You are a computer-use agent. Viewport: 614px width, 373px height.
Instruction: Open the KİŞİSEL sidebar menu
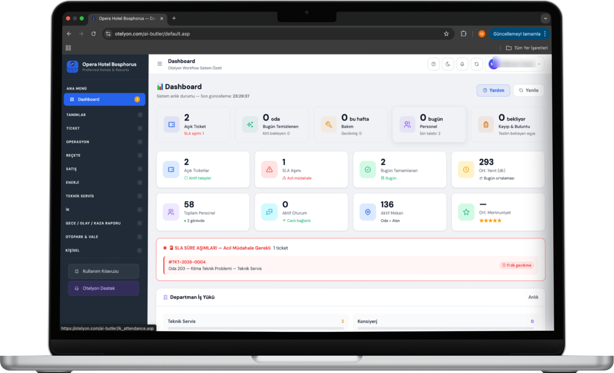[104, 250]
